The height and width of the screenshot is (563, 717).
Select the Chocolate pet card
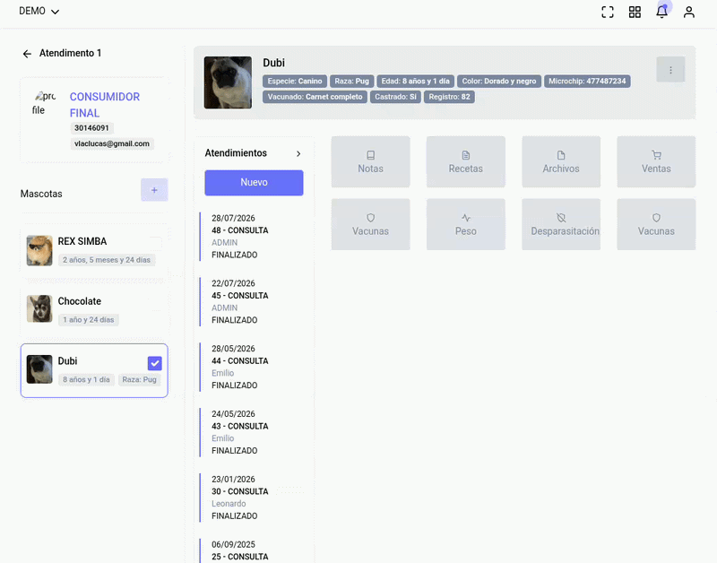[94, 310]
